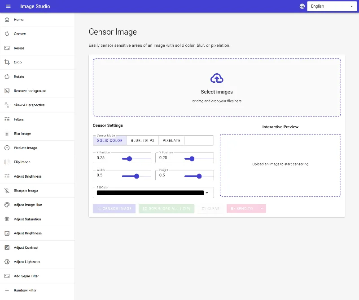Click the Width slider handle
The height and width of the screenshot is (300, 359).
(137, 176)
